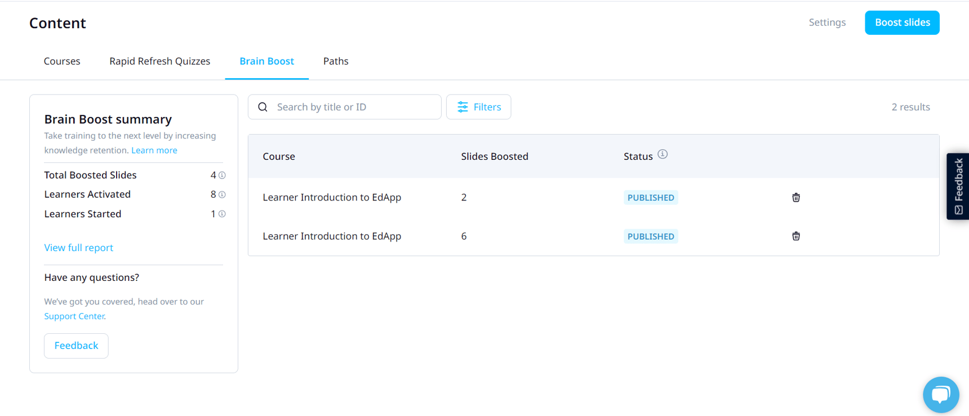Click the Status column info icon
Screen dimensions: 969x416
click(663, 154)
